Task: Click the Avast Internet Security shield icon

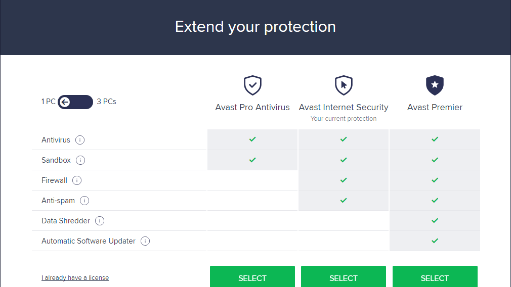Action: [344, 85]
